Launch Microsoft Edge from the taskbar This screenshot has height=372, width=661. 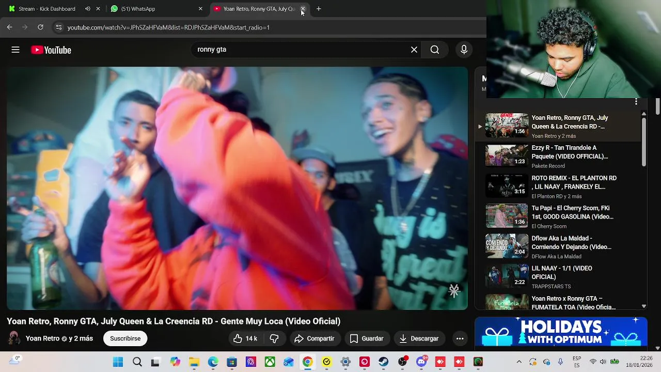(x=213, y=362)
